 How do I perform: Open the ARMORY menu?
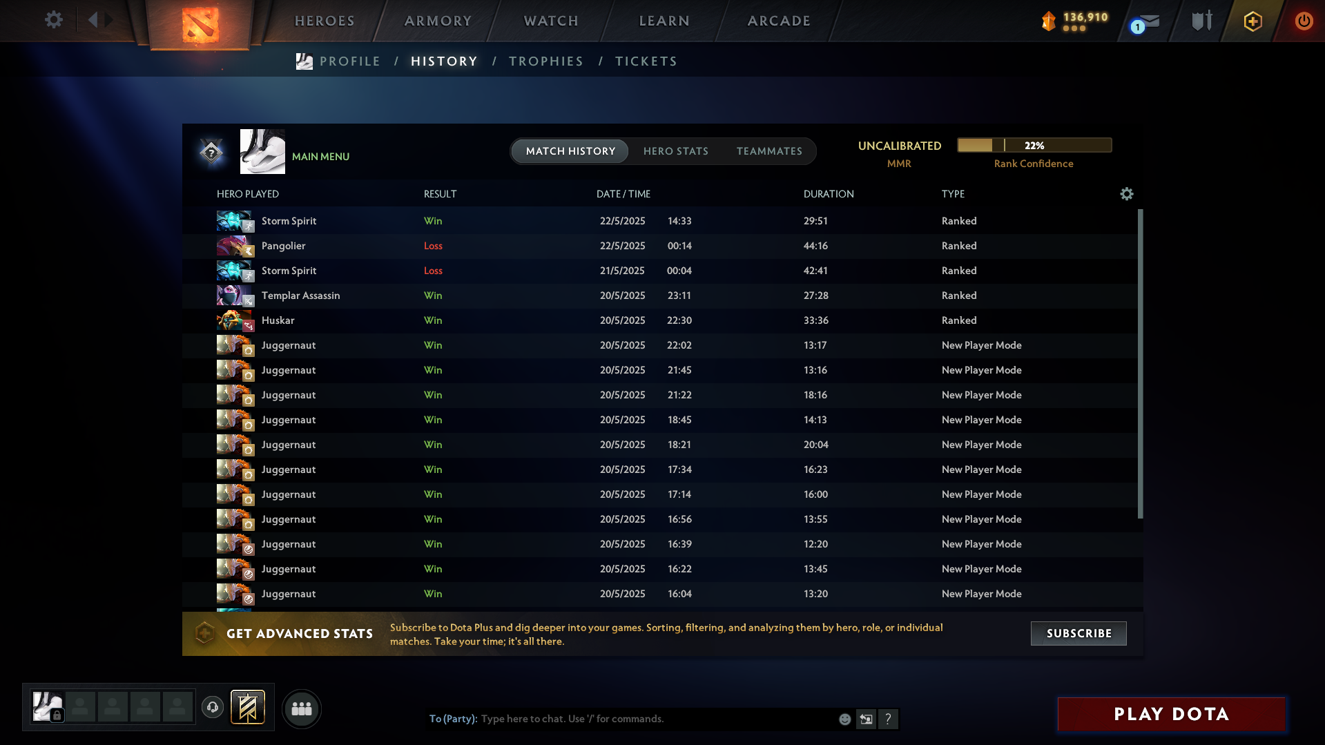[438, 21]
